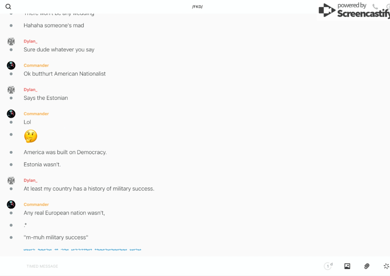Click the ping burst icon
This screenshot has height=276, width=390.
(386, 266)
